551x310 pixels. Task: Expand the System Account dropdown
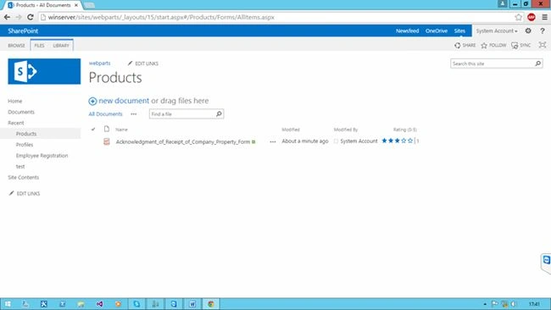[x=497, y=30]
